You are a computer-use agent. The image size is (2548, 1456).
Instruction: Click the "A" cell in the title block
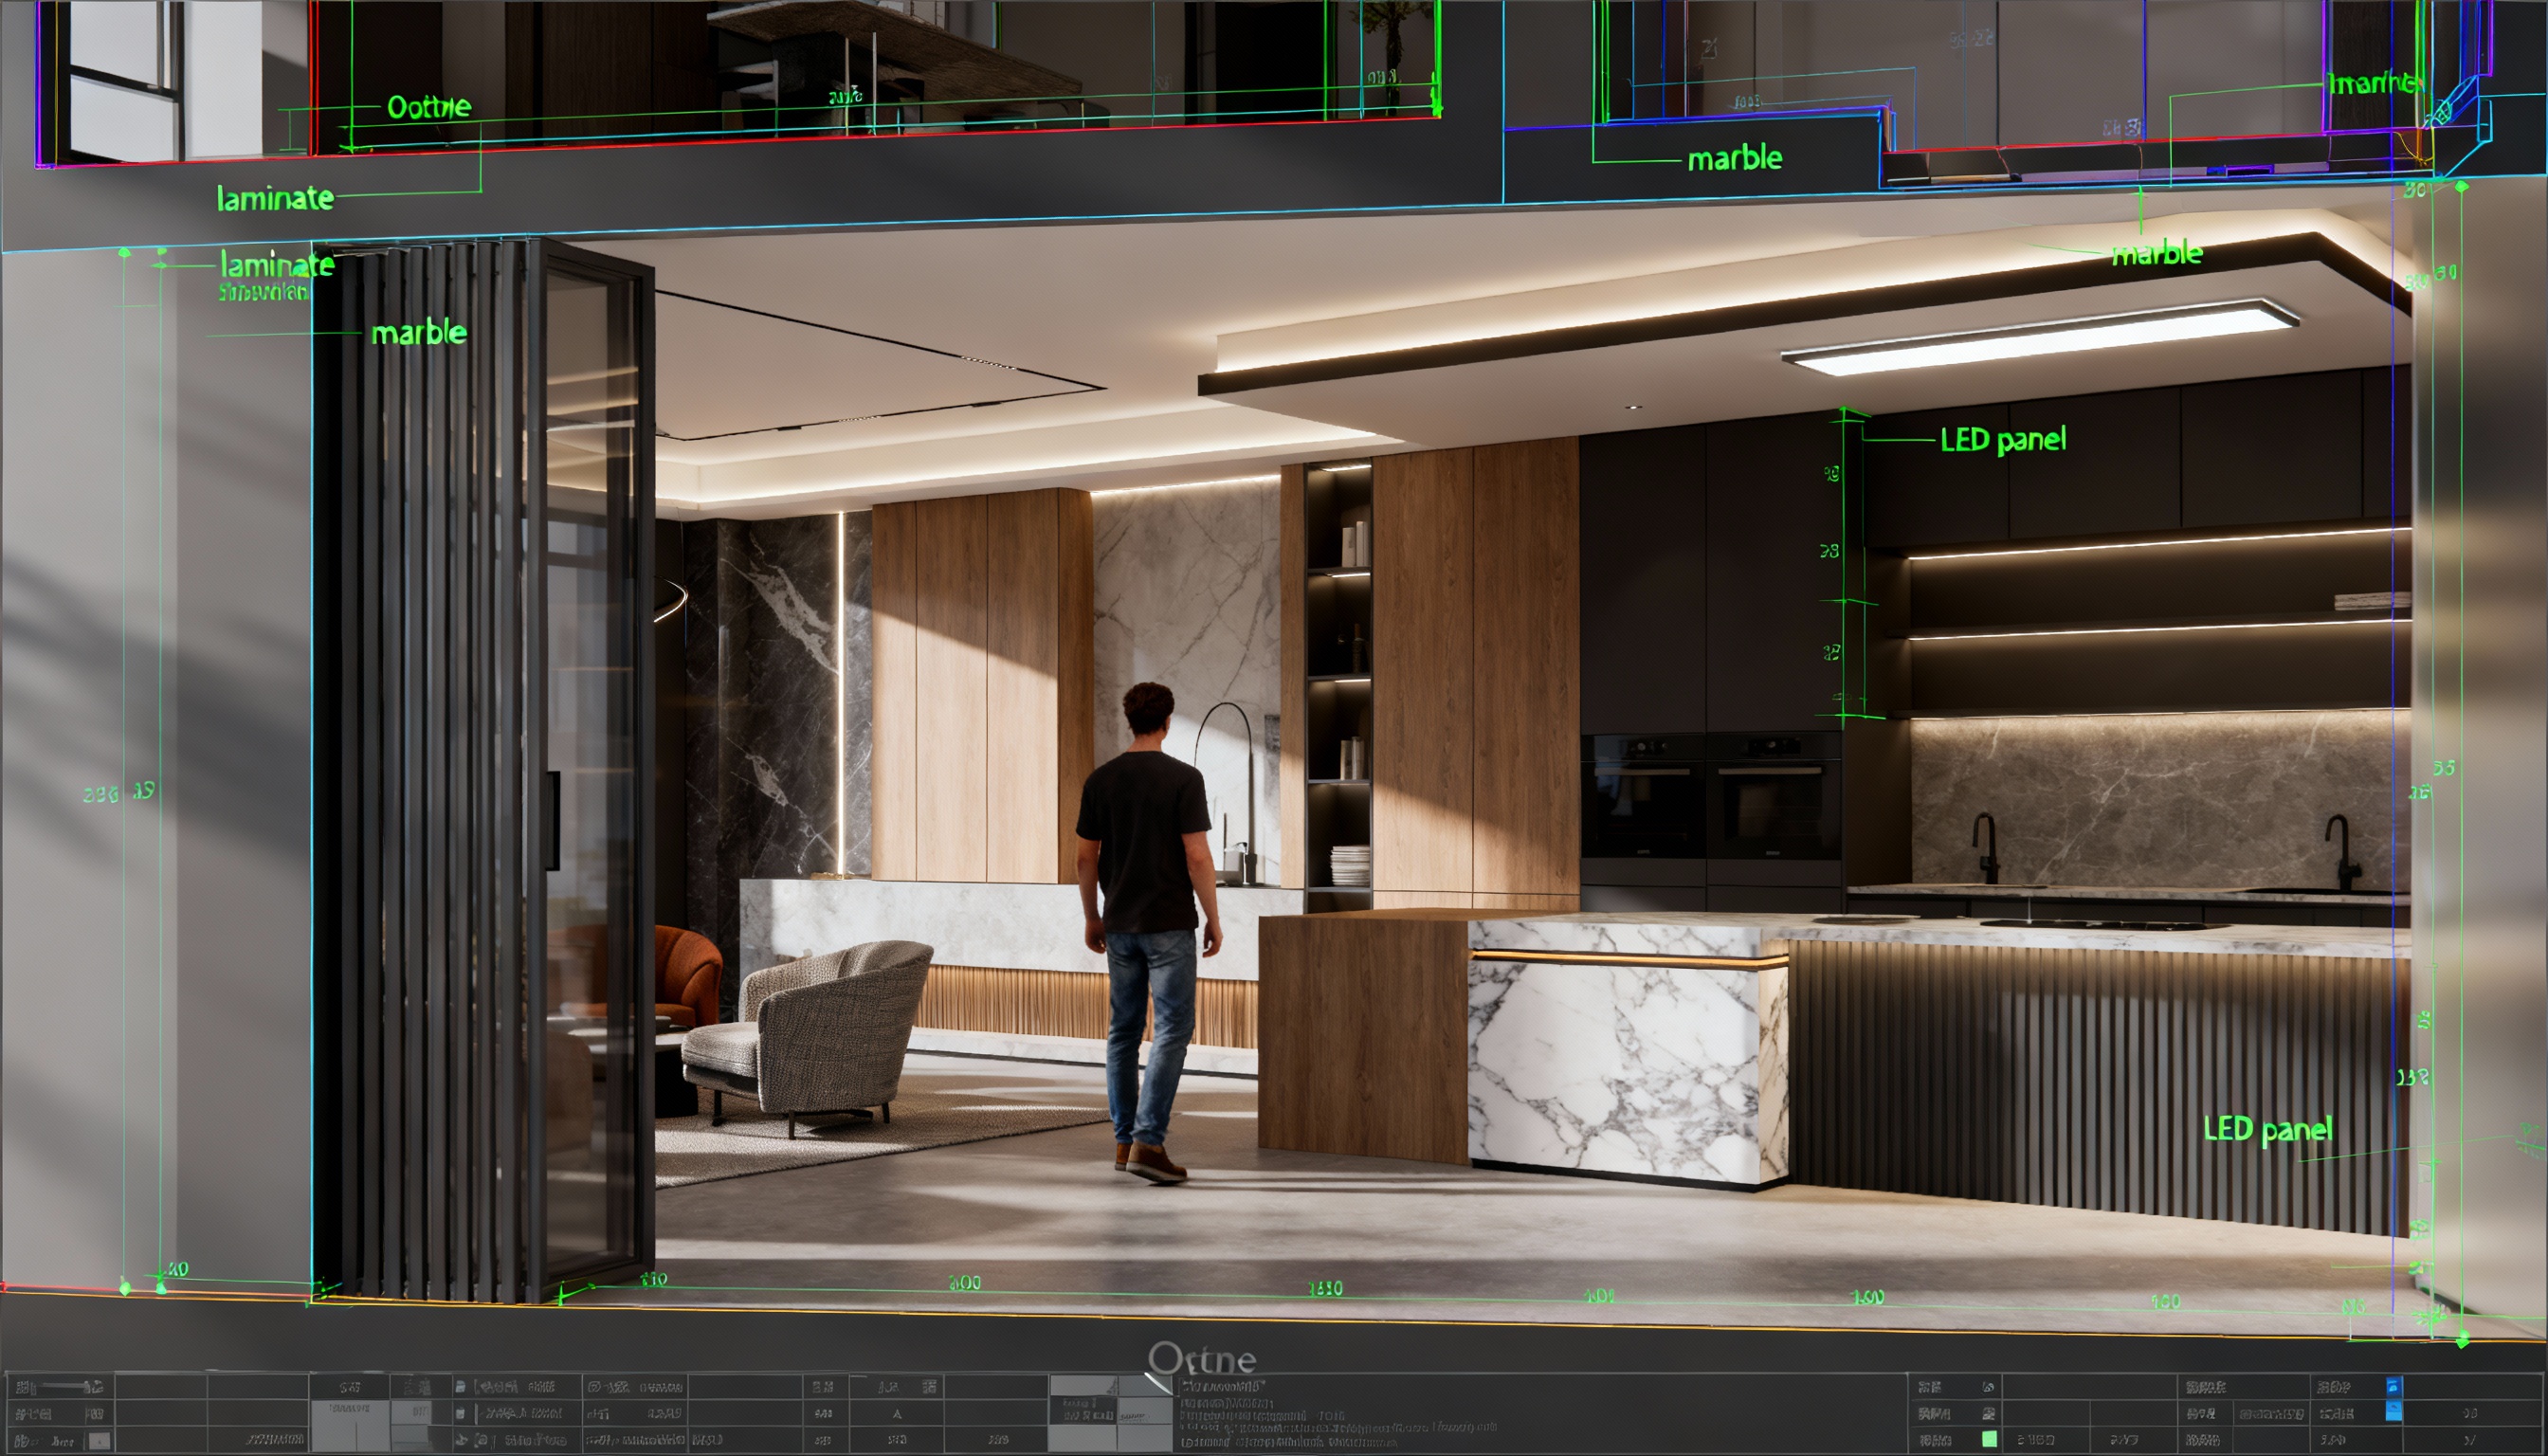point(897,1414)
